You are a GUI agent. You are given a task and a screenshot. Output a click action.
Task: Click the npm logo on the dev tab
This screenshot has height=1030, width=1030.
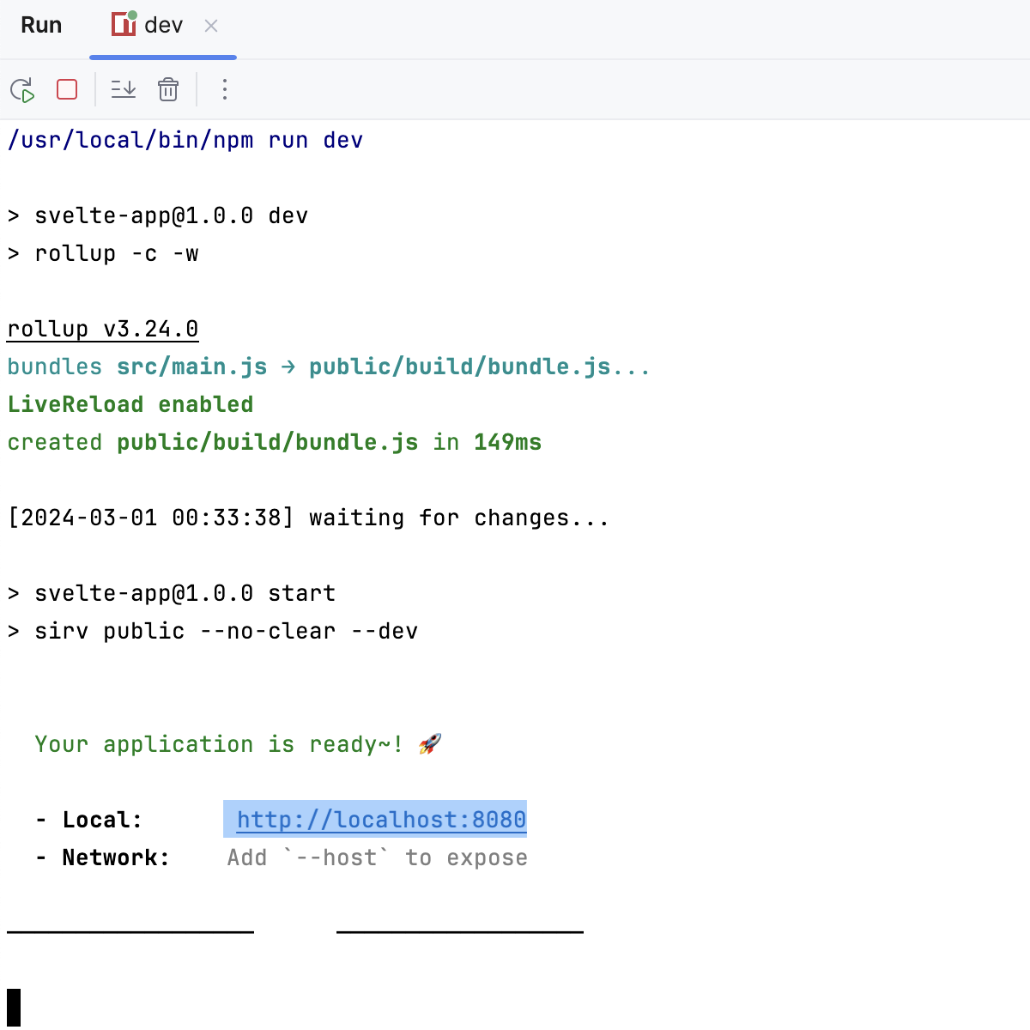[x=122, y=25]
